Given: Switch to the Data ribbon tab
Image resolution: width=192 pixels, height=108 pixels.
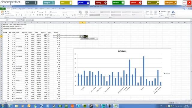Looking at the screenshot, I should tap(37, 9).
